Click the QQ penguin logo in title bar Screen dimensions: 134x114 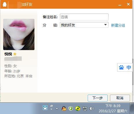coord(5,4)
